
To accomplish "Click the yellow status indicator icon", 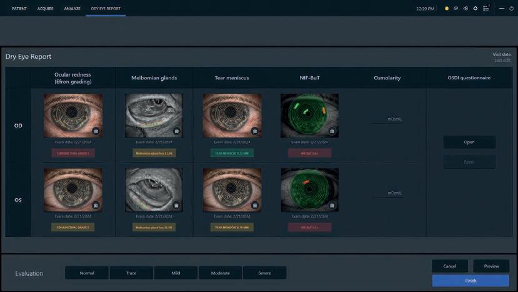I will (x=447, y=8).
